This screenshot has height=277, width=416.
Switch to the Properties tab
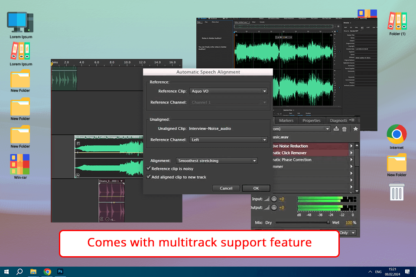pos(311,120)
